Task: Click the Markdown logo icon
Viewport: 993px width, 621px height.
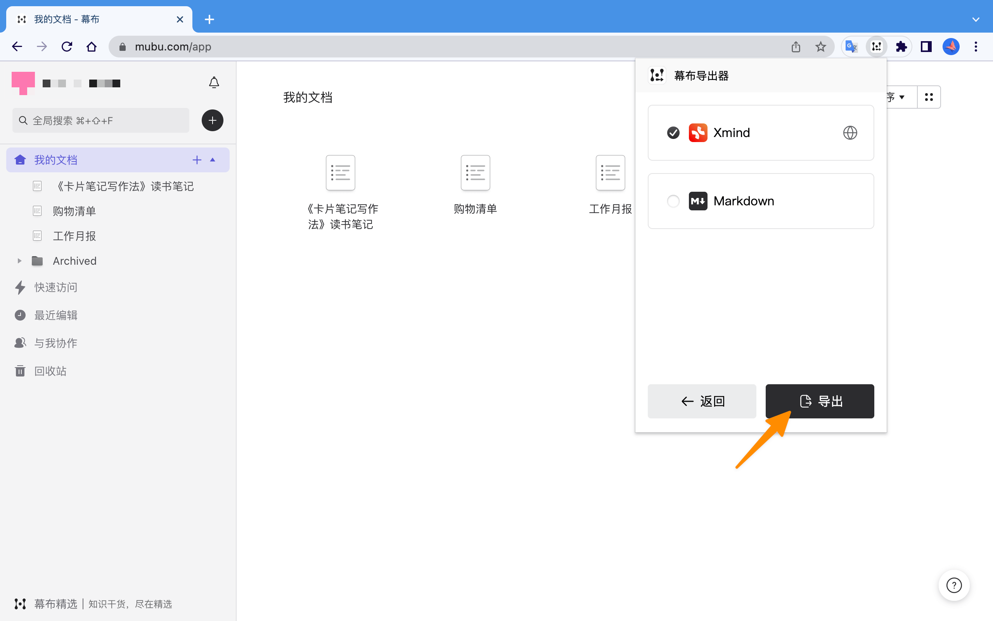Action: 697,201
